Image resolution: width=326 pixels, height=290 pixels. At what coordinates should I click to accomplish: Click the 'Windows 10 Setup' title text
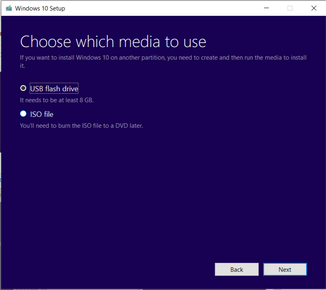[x=40, y=8]
